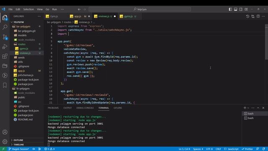Switch to the Problems panel tab
Viewport: 268px width, 151px height.
(x=53, y=108)
